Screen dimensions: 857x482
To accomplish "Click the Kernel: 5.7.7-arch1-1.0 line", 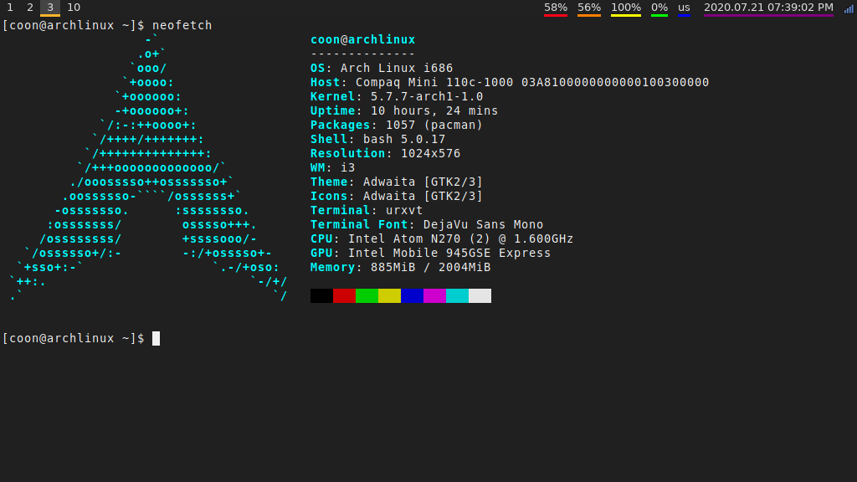I will tap(397, 96).
